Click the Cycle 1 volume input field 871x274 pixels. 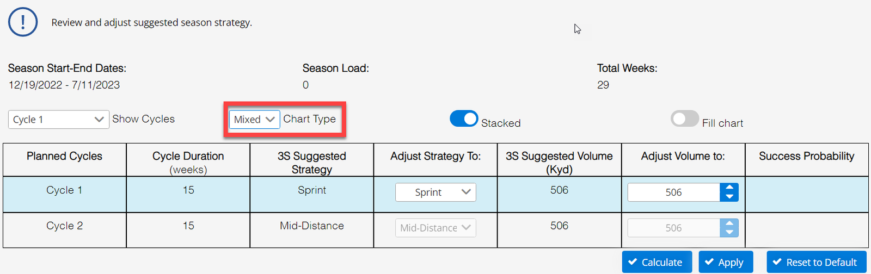pyautogui.click(x=674, y=192)
